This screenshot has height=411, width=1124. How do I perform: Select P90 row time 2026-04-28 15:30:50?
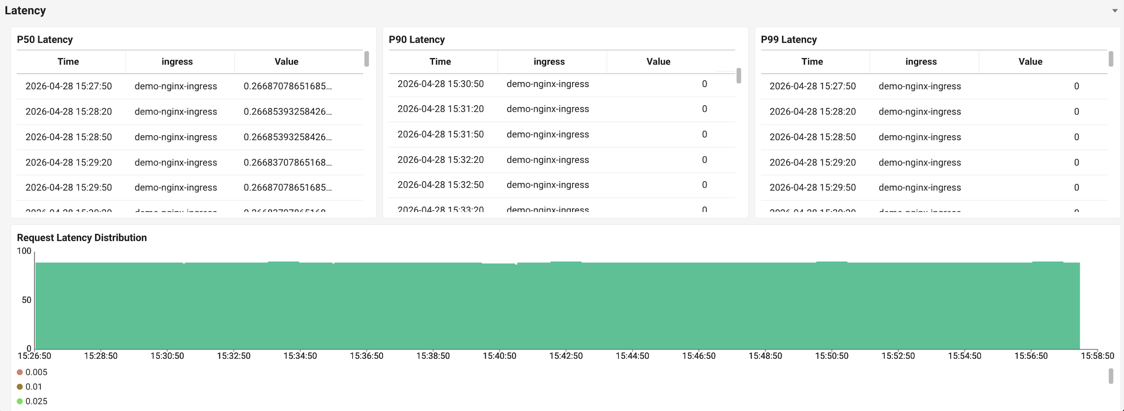tap(441, 84)
